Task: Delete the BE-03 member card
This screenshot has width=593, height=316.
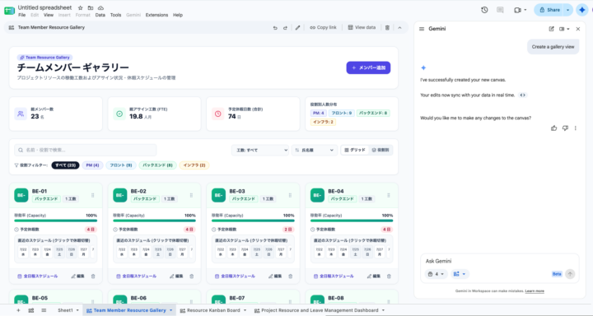Action: pos(291,276)
